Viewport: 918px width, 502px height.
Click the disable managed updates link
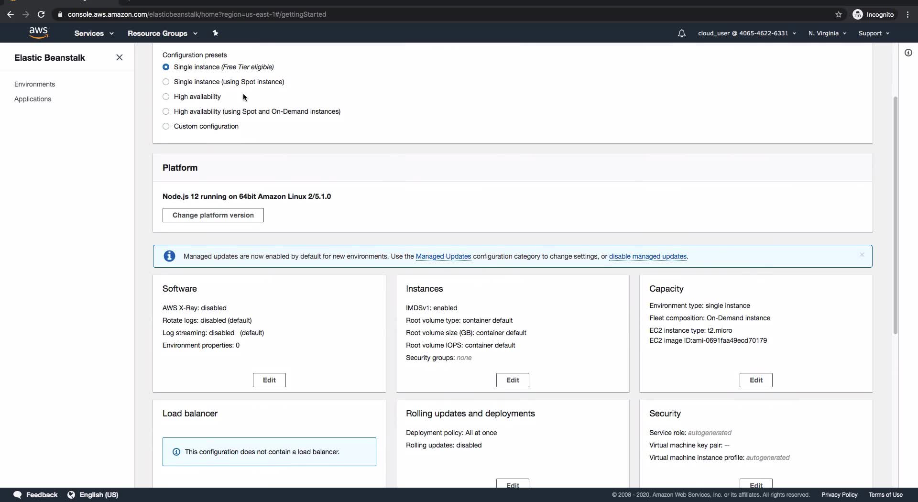coord(647,256)
